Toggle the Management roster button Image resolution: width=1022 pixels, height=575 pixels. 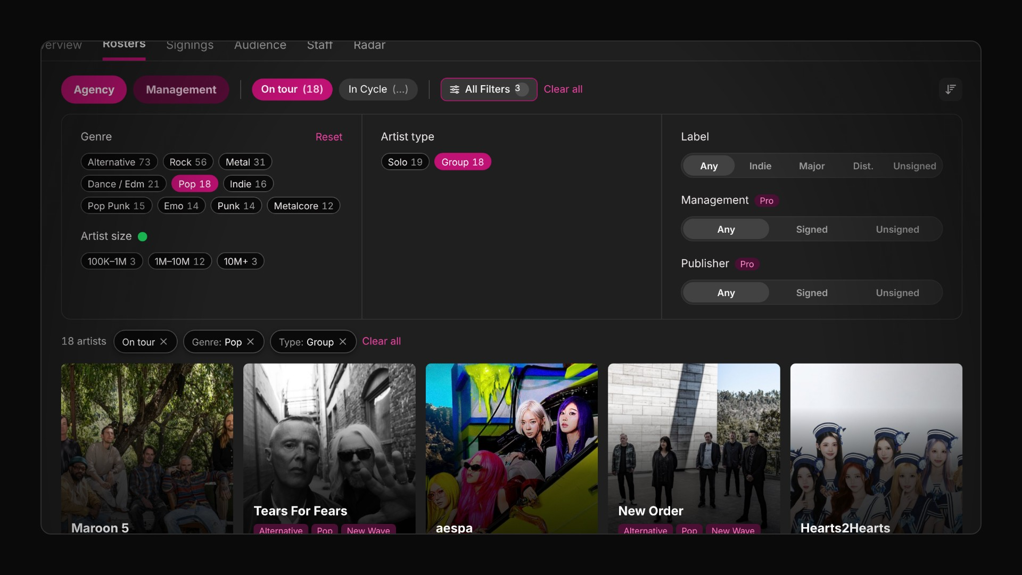181,89
